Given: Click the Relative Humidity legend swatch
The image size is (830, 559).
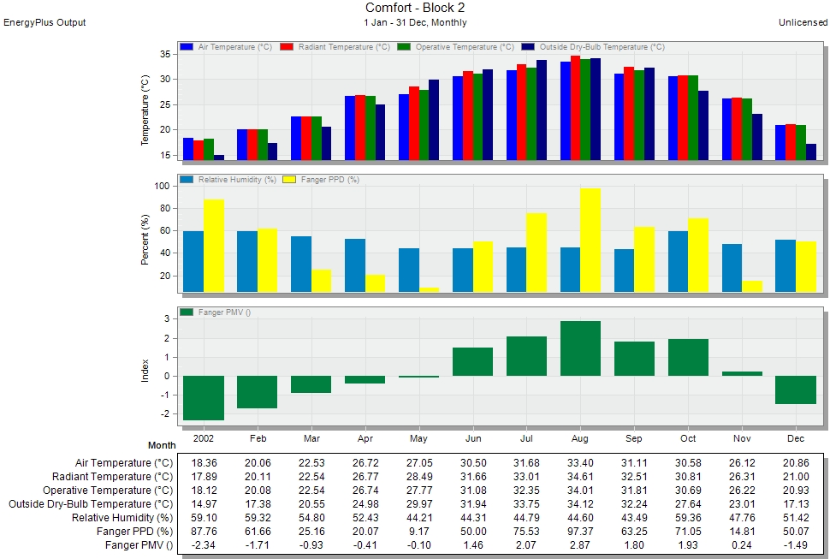Looking at the screenshot, I should coord(187,180).
